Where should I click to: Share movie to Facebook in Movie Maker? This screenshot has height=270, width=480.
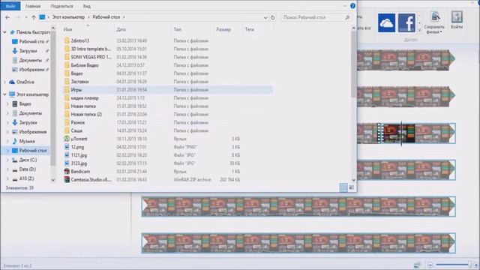click(x=406, y=22)
